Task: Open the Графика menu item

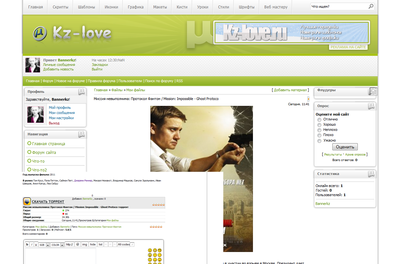Action: coord(136,7)
